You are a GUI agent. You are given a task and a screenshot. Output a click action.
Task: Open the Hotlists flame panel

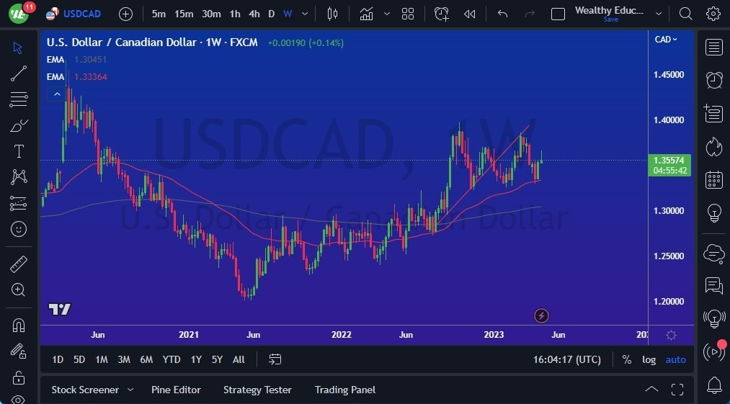(713, 146)
